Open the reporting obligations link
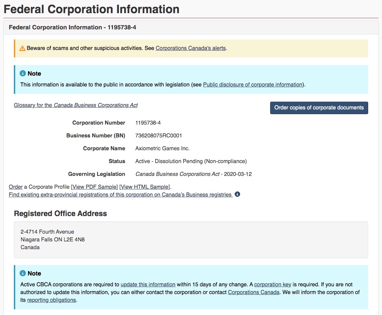This screenshot has height=315, width=382. coord(51,300)
